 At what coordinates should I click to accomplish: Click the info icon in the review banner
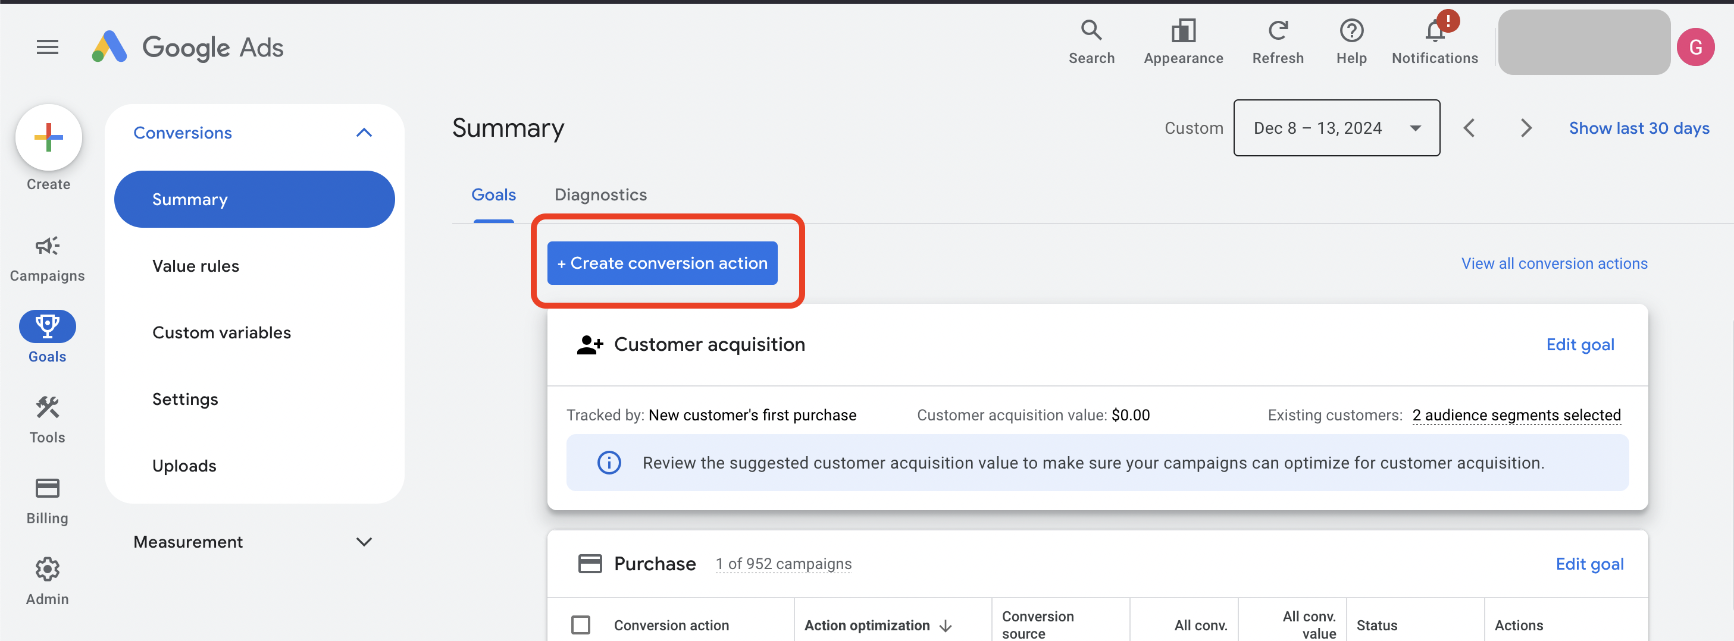tap(609, 463)
